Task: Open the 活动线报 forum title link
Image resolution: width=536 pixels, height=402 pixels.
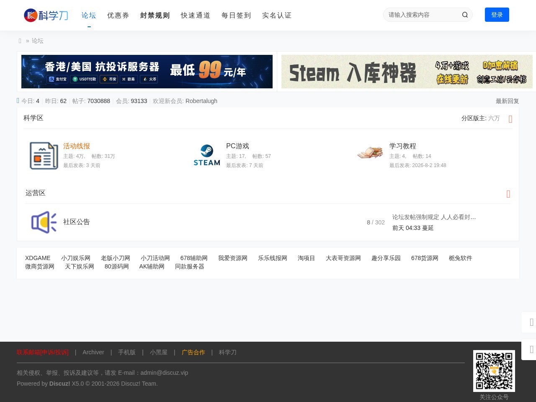Action: 77,146
